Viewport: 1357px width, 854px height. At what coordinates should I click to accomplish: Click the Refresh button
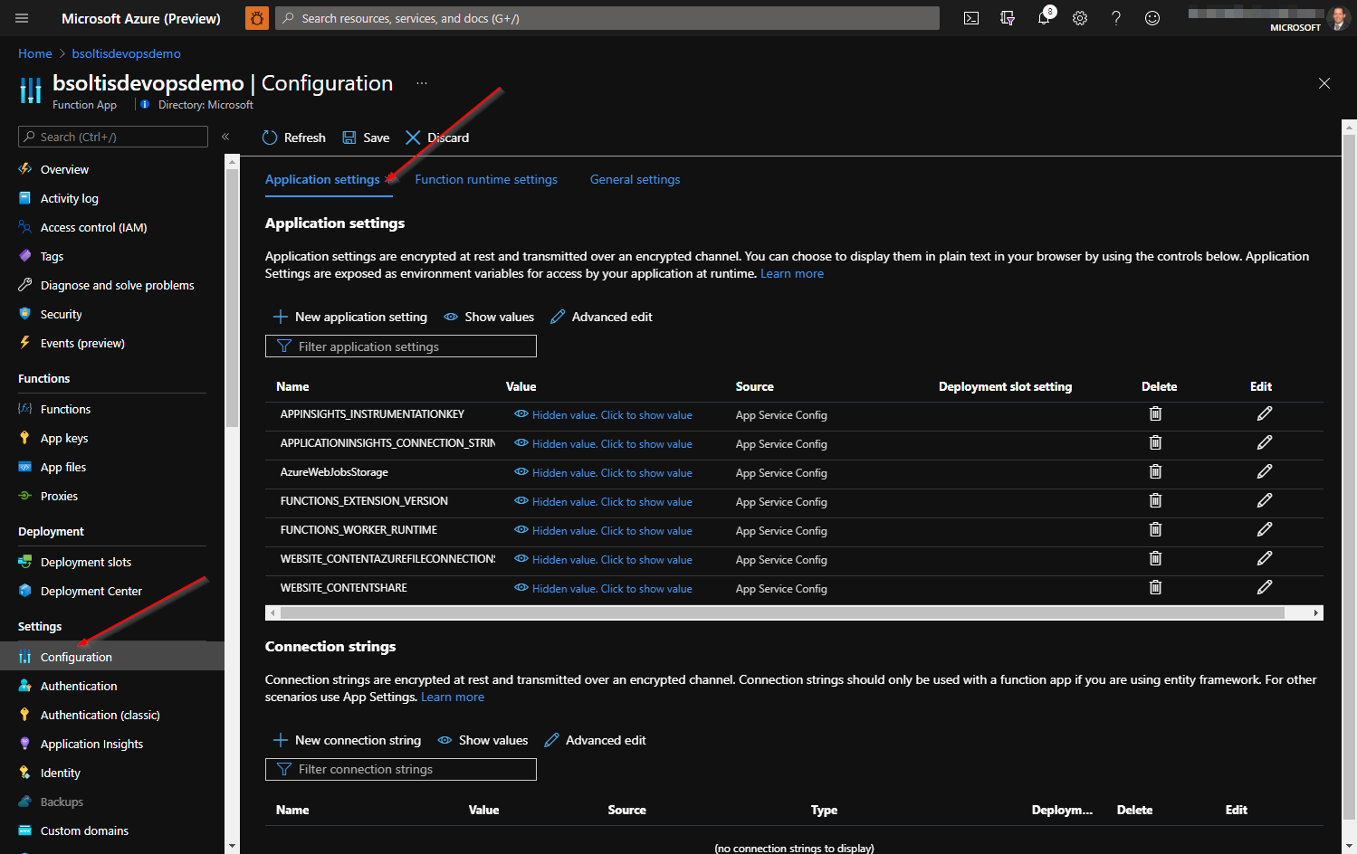[x=293, y=138]
